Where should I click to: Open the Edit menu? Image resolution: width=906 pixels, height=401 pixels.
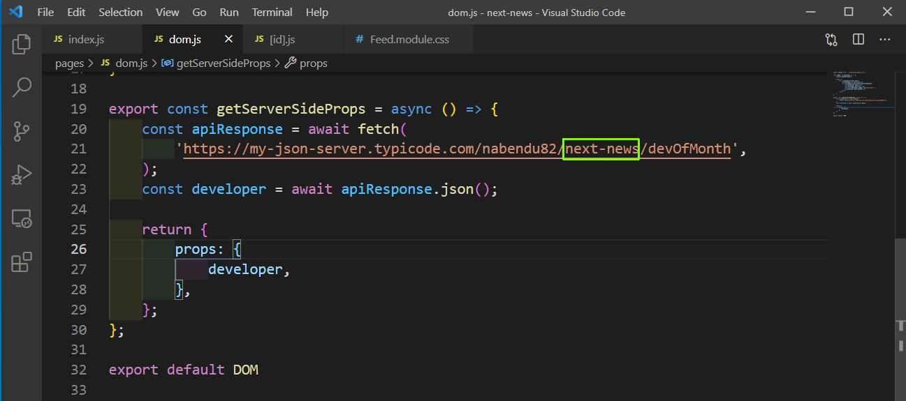pyautogui.click(x=77, y=13)
